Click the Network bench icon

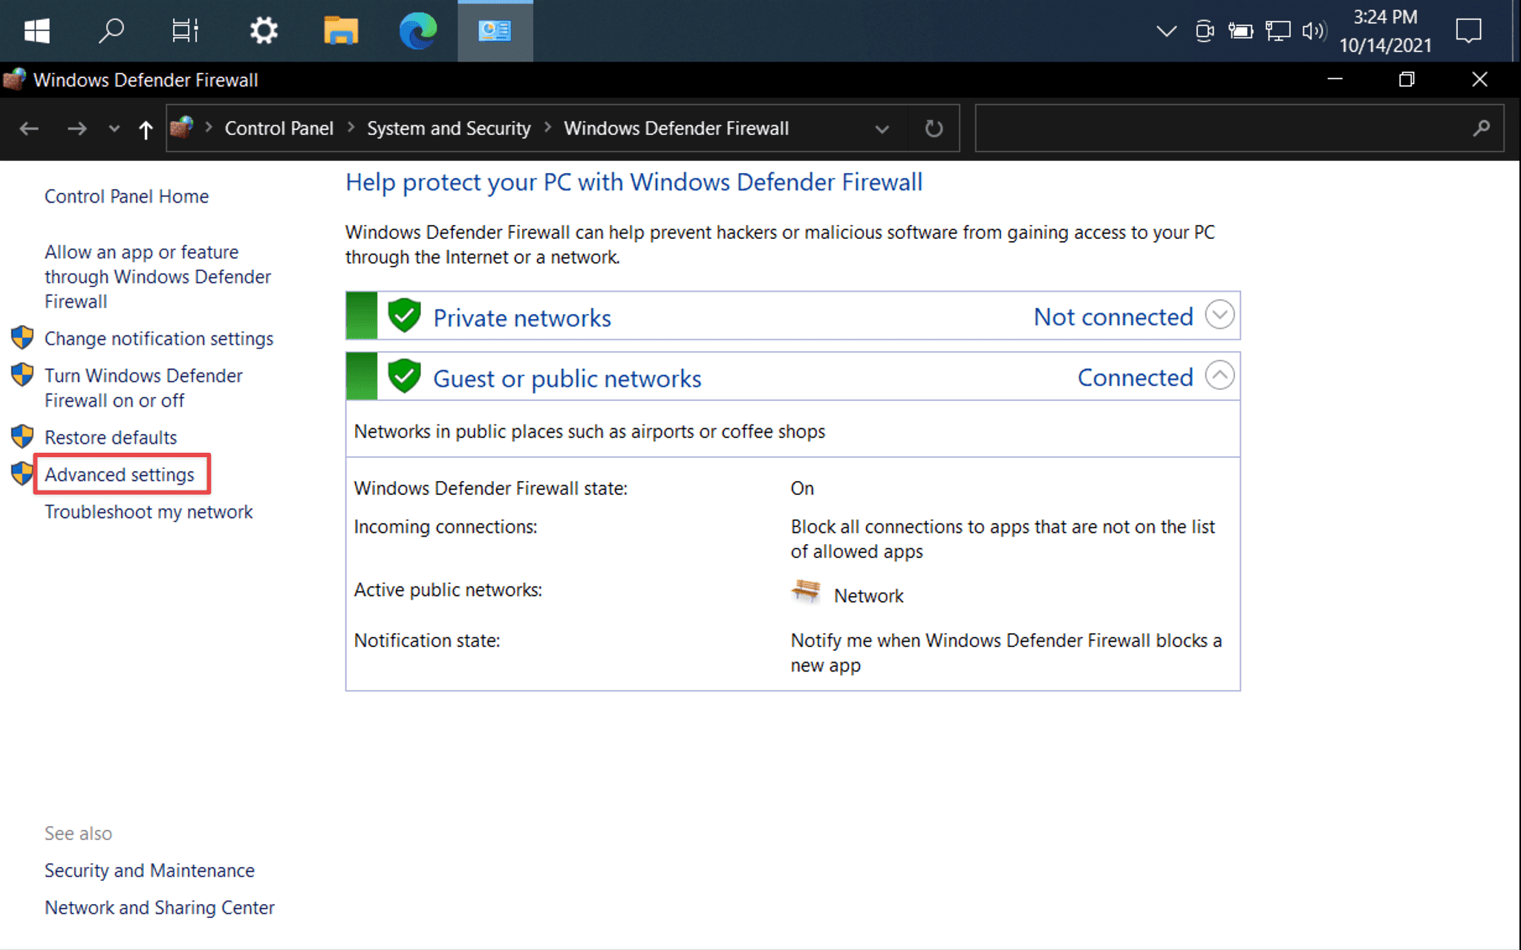click(806, 592)
